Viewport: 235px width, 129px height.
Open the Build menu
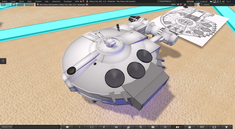(29, 1)
